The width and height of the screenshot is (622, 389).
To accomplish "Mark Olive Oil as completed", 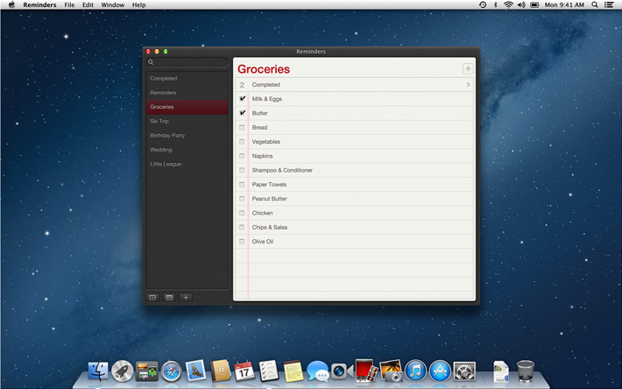I will click(243, 242).
